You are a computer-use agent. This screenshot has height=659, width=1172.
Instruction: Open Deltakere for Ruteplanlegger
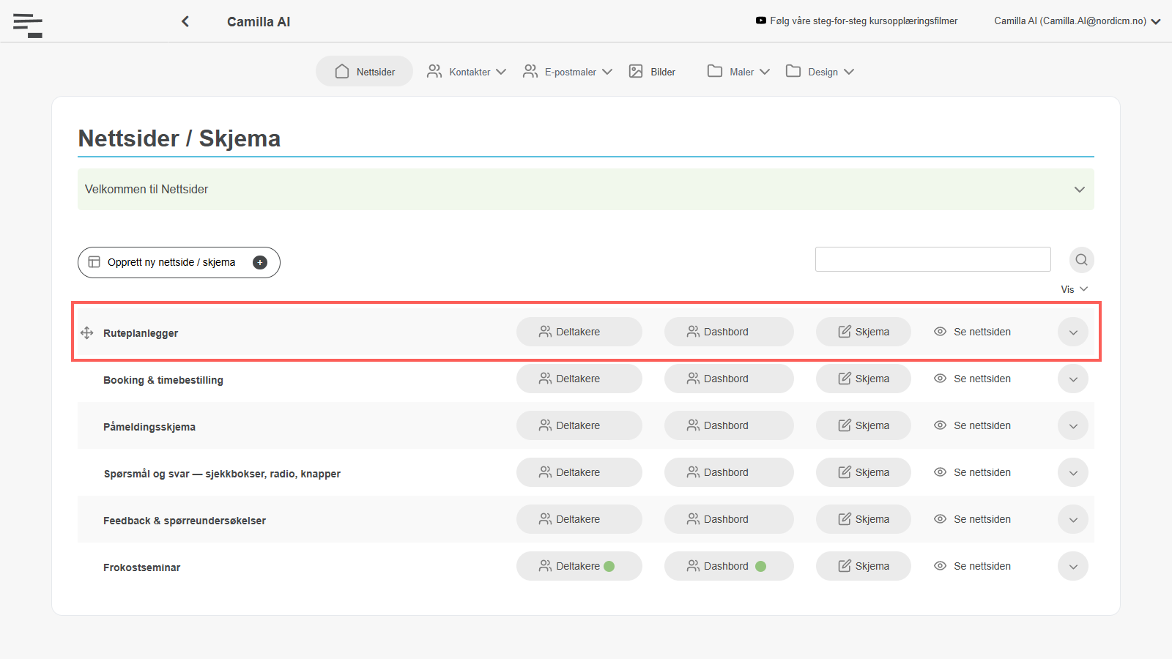coord(579,332)
